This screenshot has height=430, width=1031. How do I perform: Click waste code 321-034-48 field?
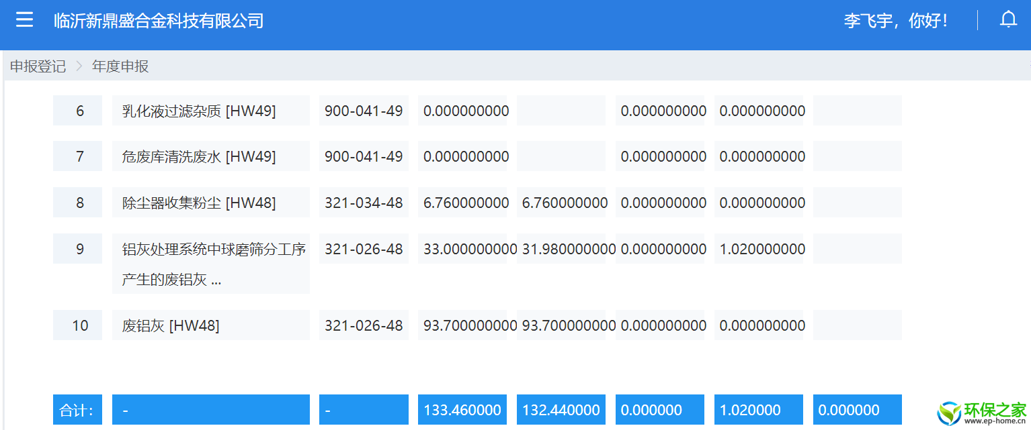click(x=364, y=203)
